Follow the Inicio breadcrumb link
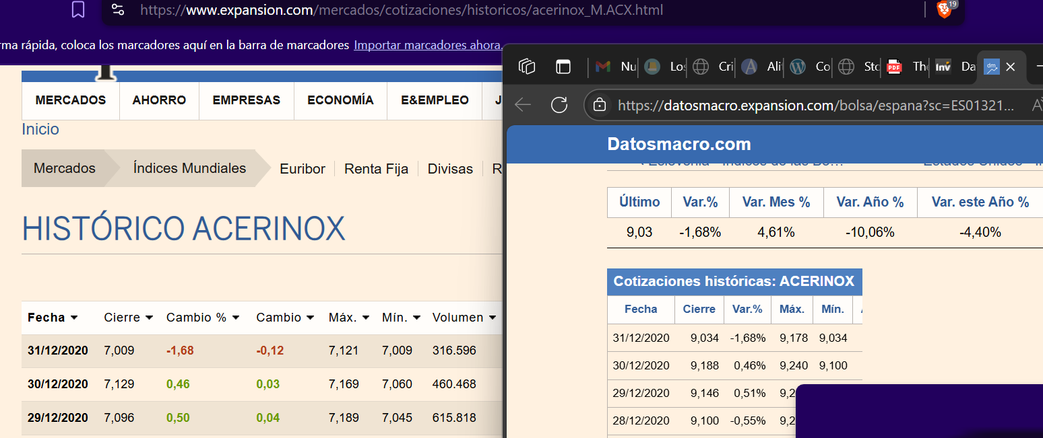Viewport: 1043px width, 438px height. (40, 129)
